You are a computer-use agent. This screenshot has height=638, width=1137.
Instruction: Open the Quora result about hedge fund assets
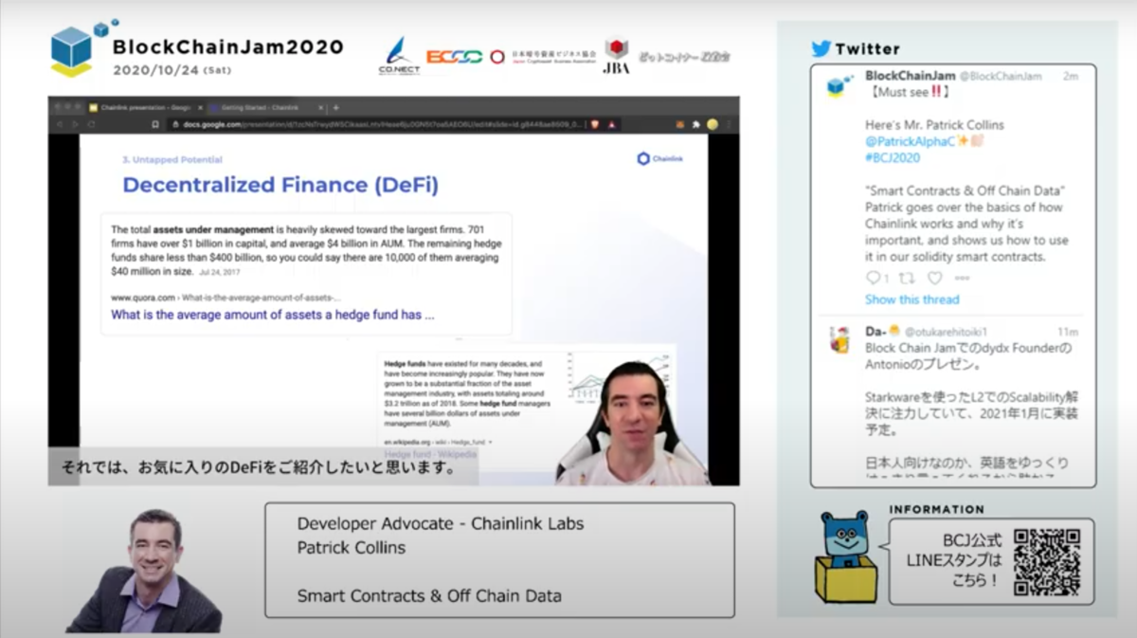273,315
